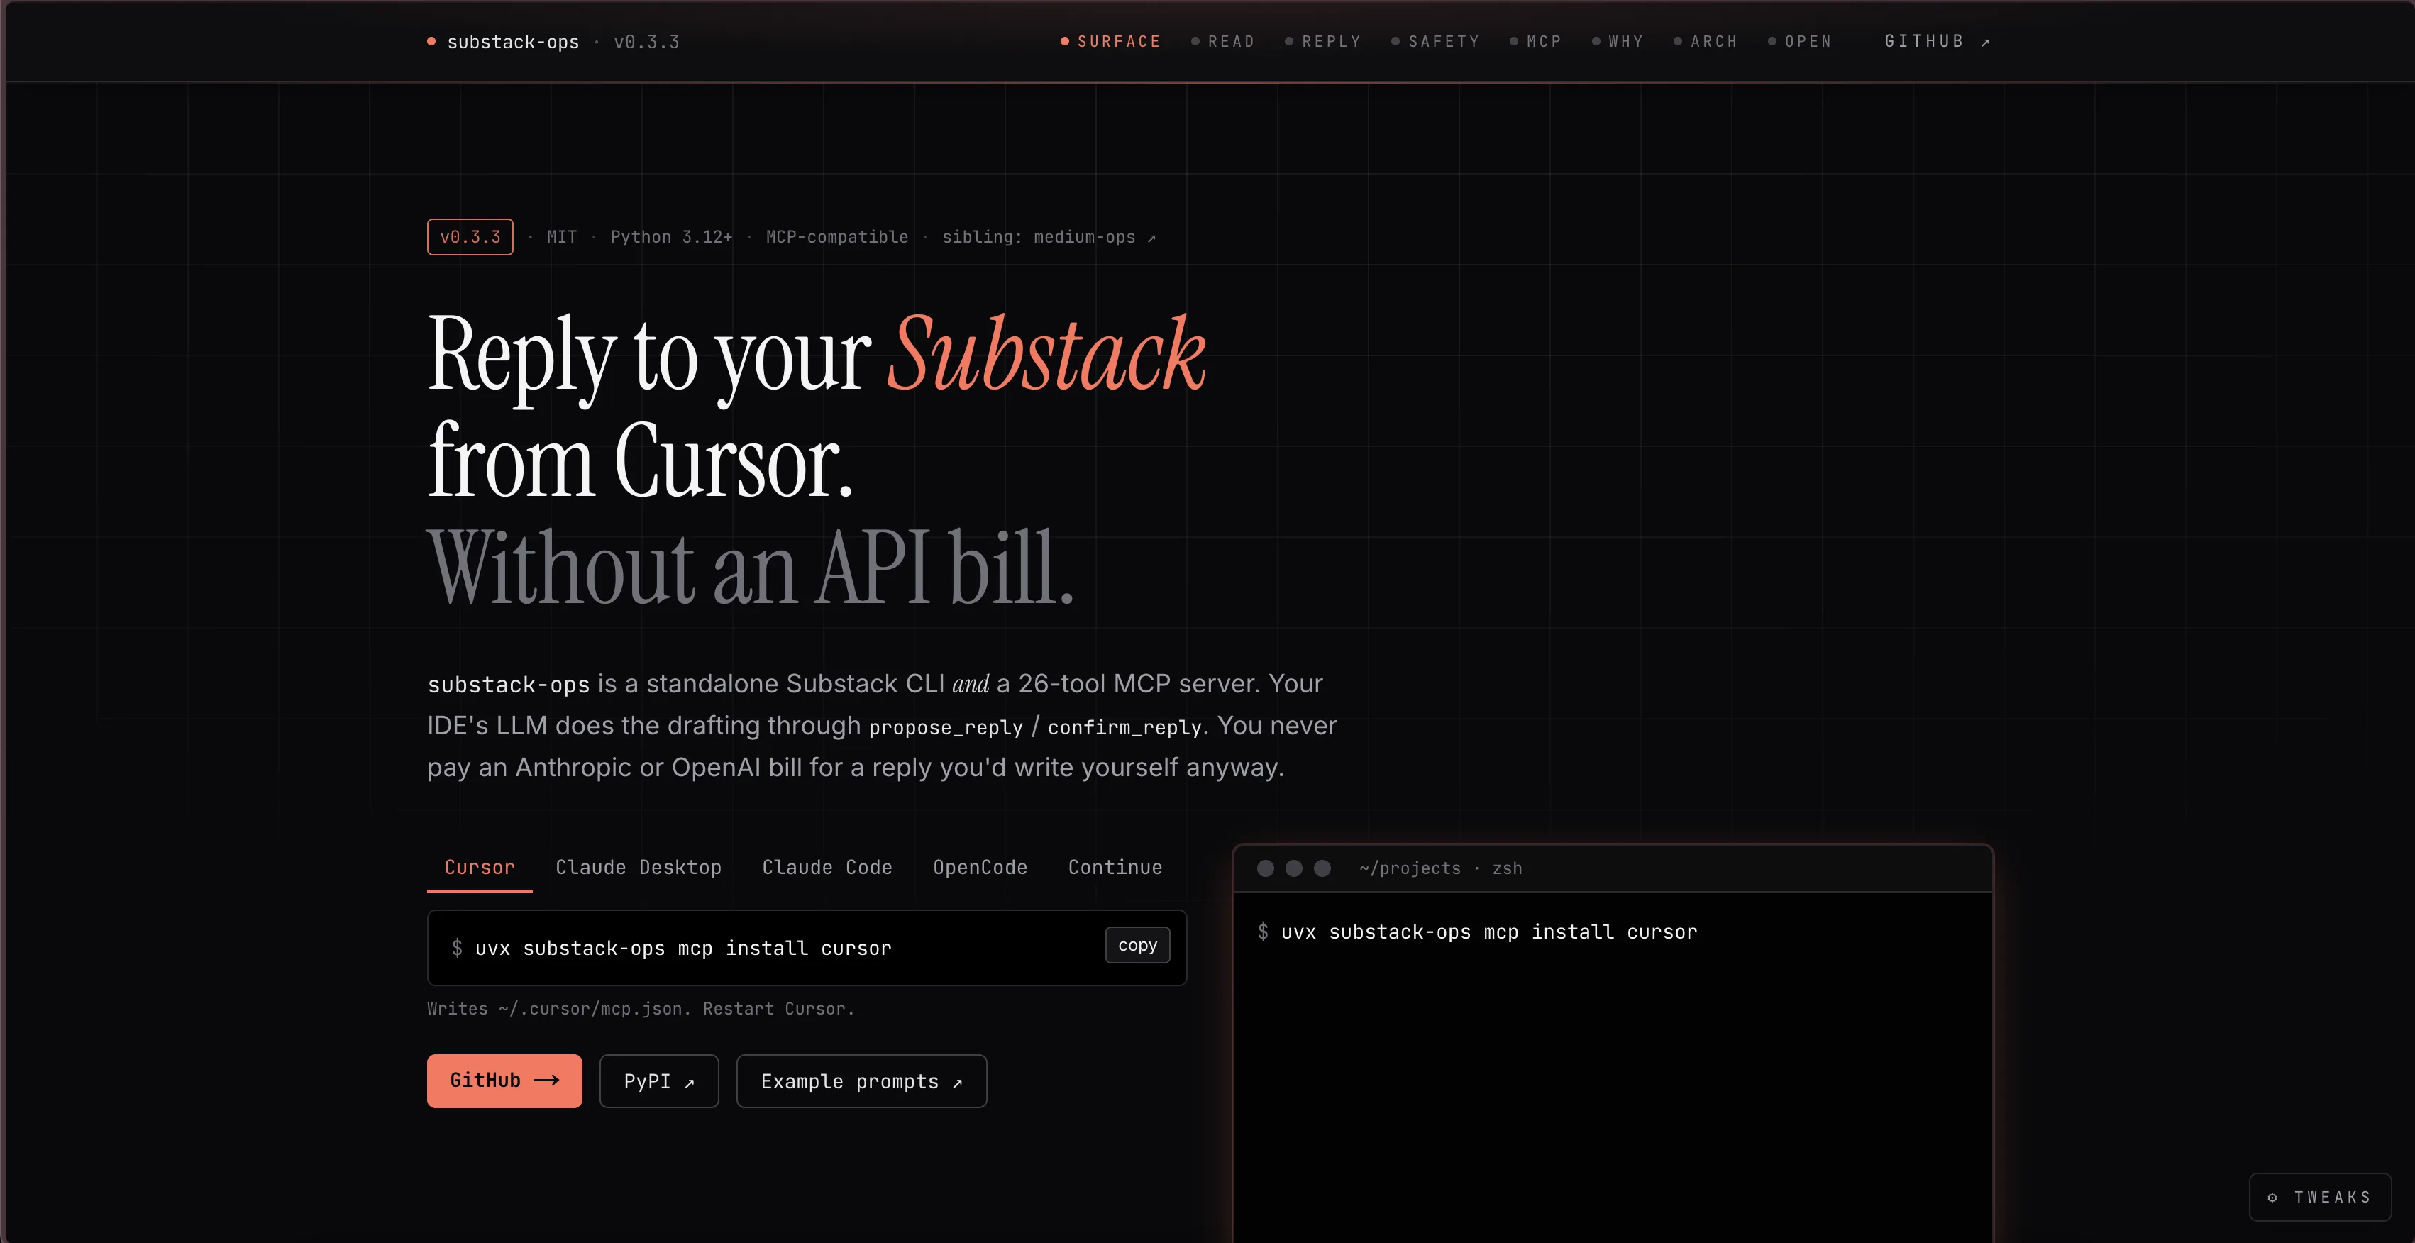Go to ARCH nav section

pyautogui.click(x=1706, y=41)
